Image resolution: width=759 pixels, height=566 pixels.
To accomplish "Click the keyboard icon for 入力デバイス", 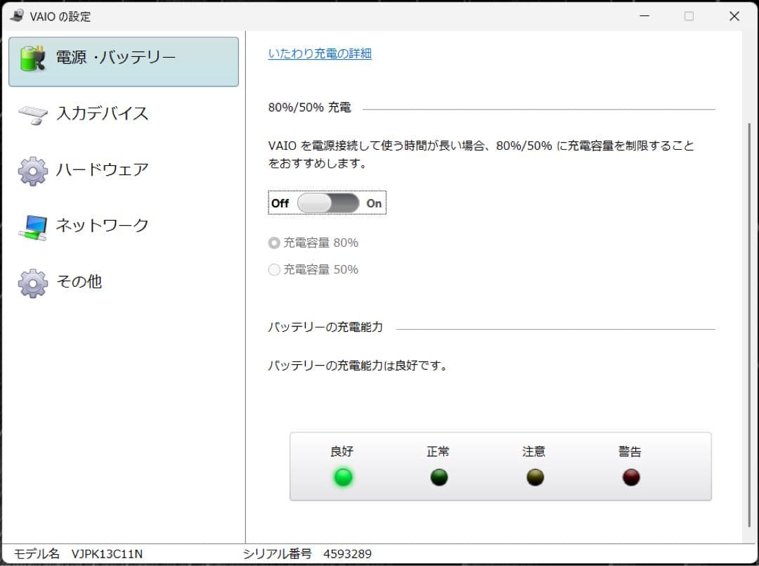I will [x=32, y=113].
